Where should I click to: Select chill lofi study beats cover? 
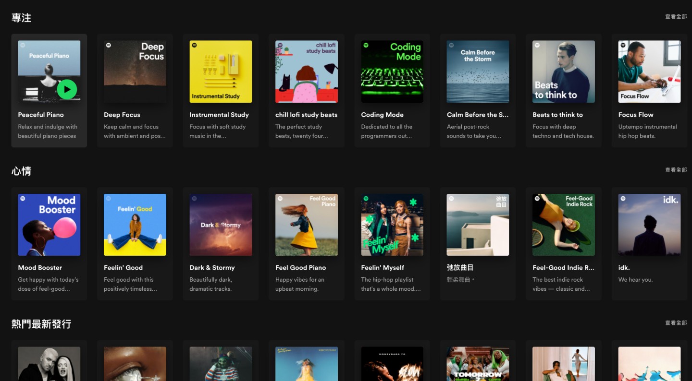306,71
